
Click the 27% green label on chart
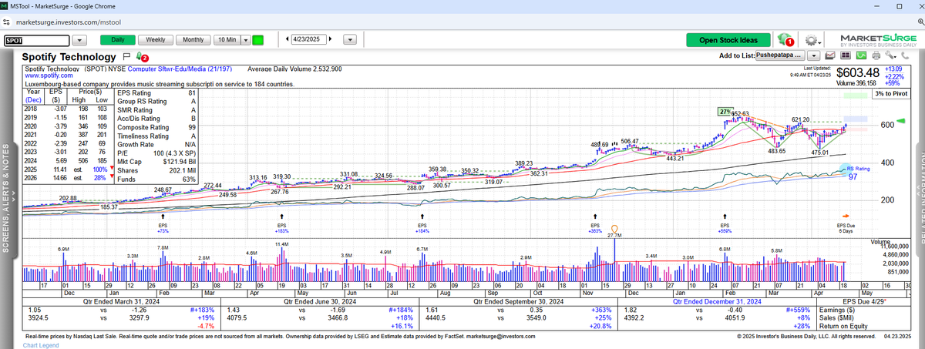click(x=725, y=112)
